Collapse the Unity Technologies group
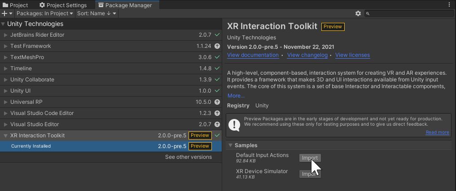This screenshot has width=456, height=191. pyautogui.click(x=3, y=24)
